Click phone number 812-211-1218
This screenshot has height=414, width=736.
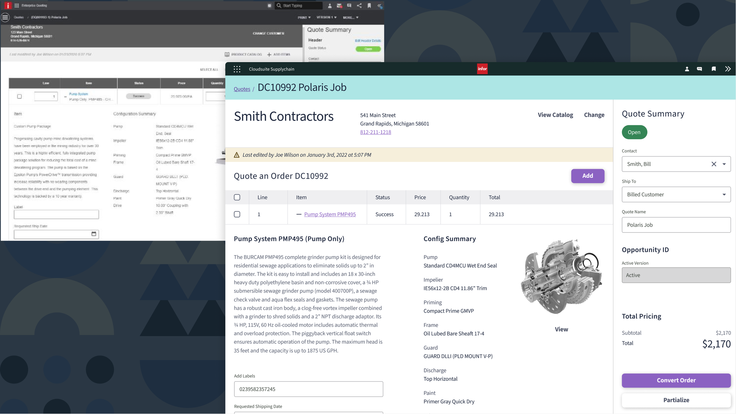tap(376, 132)
